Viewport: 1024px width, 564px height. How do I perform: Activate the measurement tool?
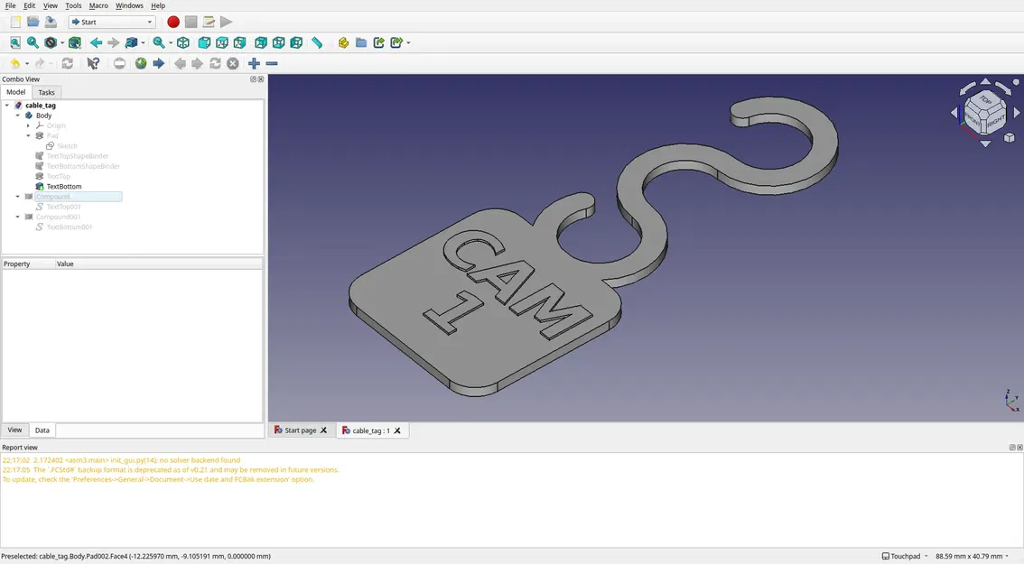[x=317, y=42]
